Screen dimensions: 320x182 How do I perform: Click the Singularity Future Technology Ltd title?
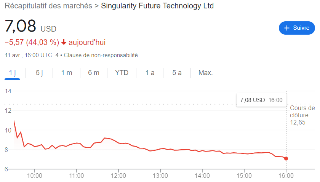[x=157, y=6]
